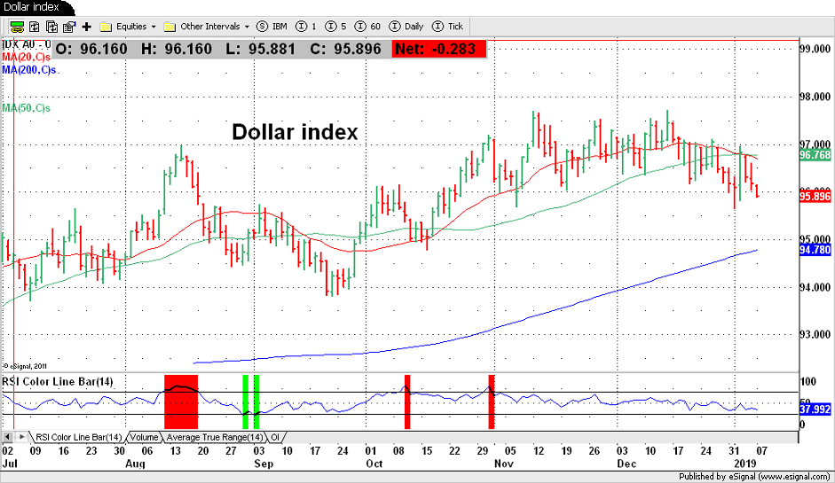Click the red RSI band near Oct 08
The image size is (835, 483).
[407, 401]
